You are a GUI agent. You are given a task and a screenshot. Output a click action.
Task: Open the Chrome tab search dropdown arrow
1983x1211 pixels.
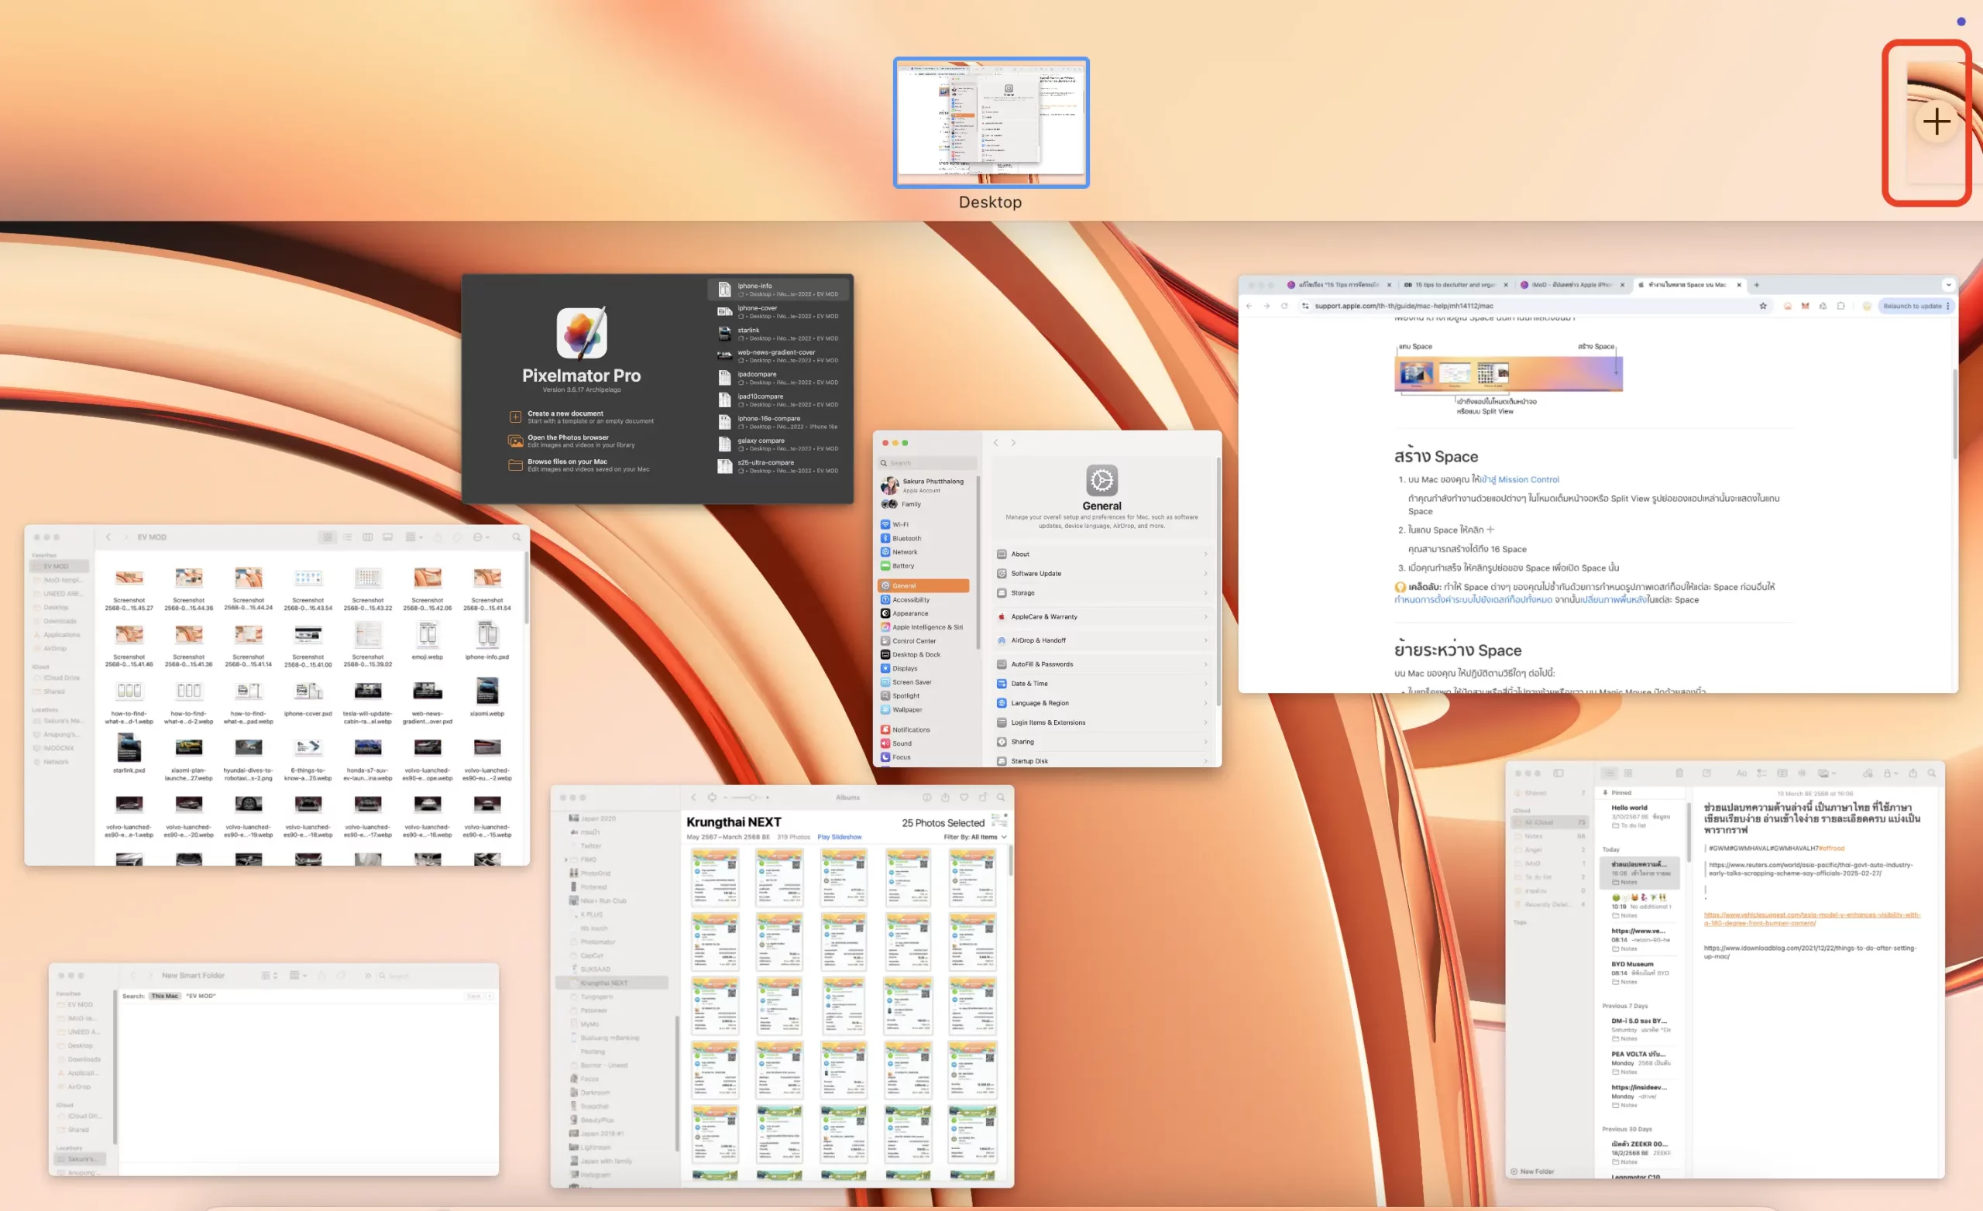[x=1947, y=285]
